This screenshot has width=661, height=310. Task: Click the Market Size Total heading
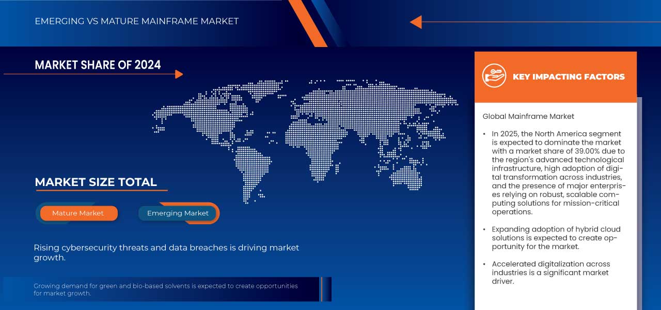coord(96,182)
